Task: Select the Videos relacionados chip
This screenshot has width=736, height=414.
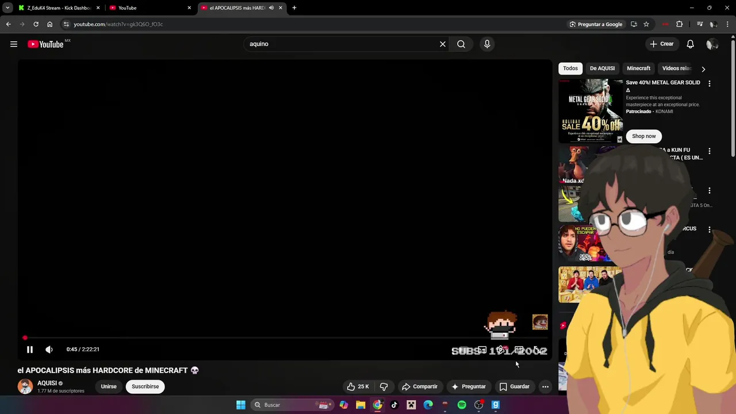Action: click(676, 68)
